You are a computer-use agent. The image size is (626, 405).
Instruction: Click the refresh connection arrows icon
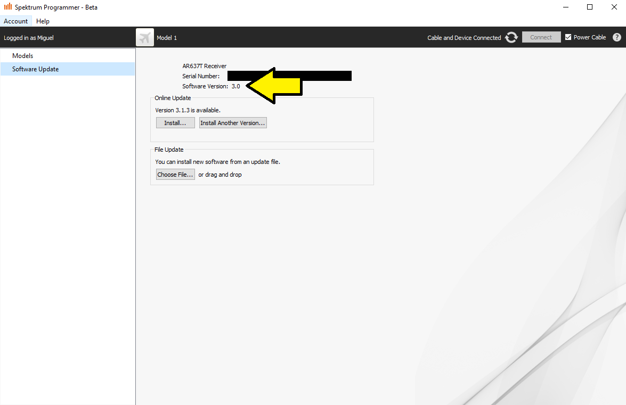tap(511, 37)
